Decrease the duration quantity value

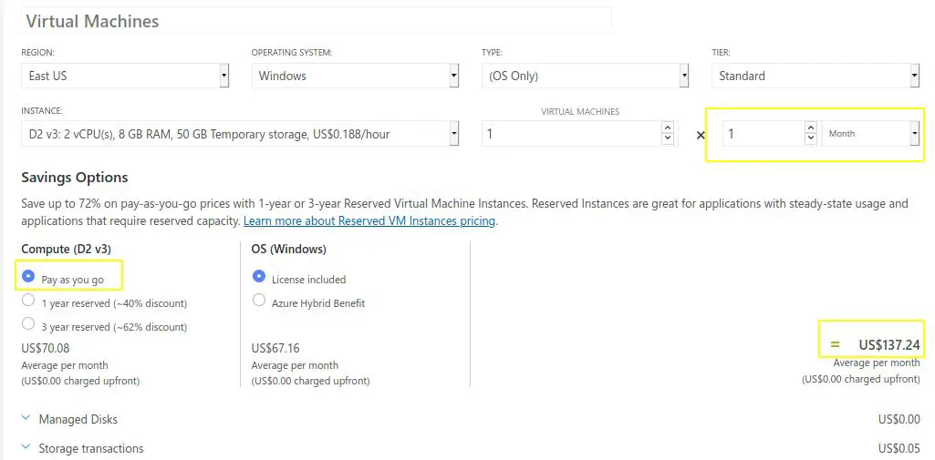pos(810,138)
